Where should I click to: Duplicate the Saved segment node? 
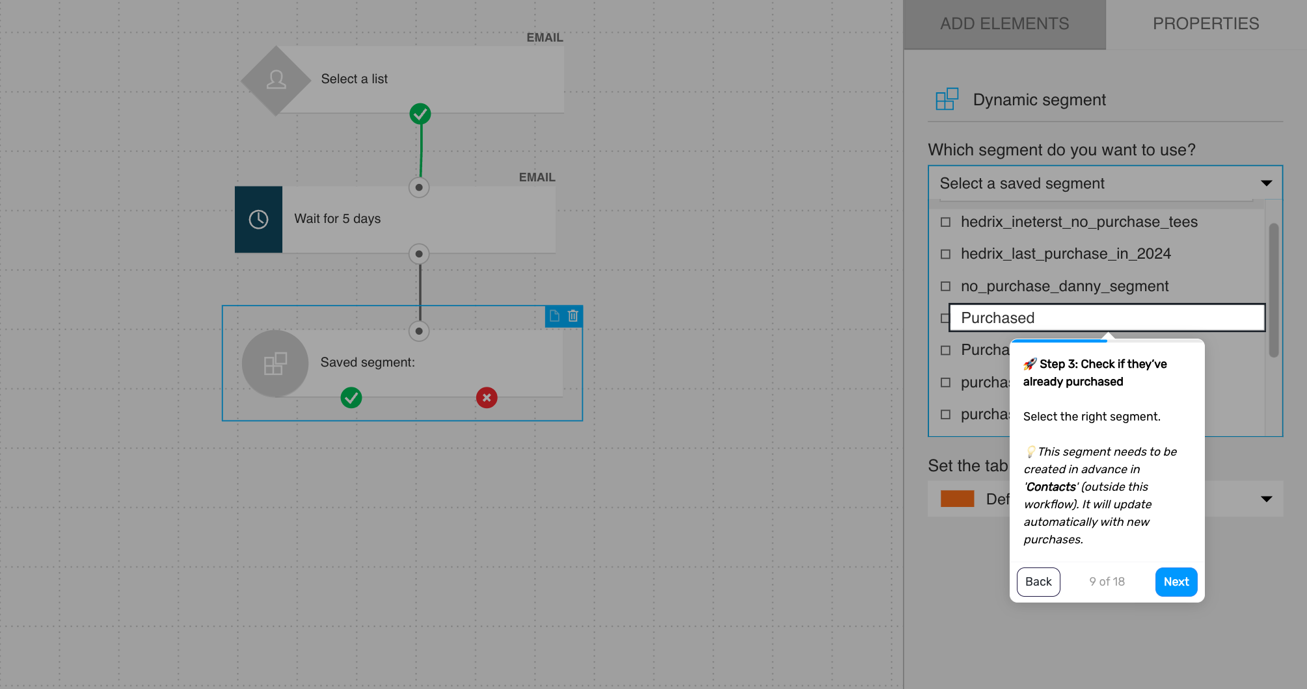click(x=554, y=316)
